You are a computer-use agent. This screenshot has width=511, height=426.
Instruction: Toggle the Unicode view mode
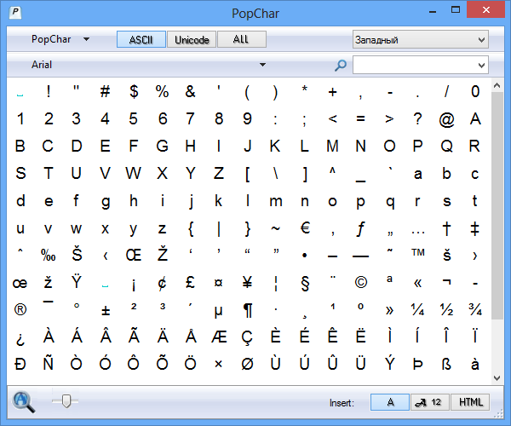[192, 39]
